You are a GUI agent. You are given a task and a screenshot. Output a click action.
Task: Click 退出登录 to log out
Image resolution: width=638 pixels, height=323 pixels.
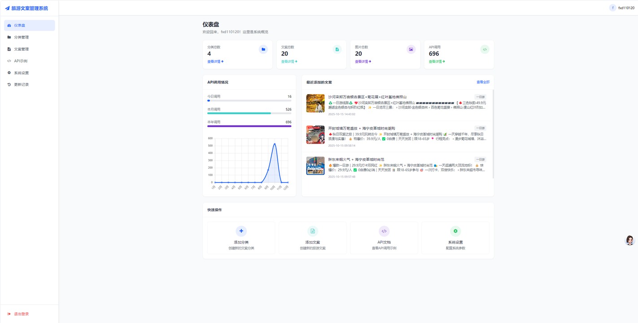tap(21, 314)
